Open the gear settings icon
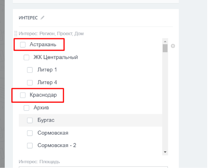This screenshot has height=168, width=212. [x=173, y=46]
